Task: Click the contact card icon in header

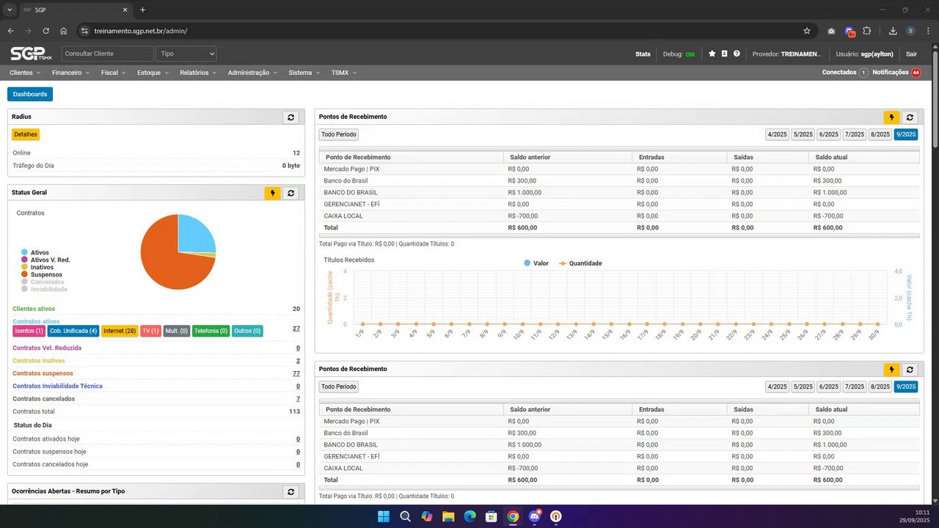Action: point(724,54)
